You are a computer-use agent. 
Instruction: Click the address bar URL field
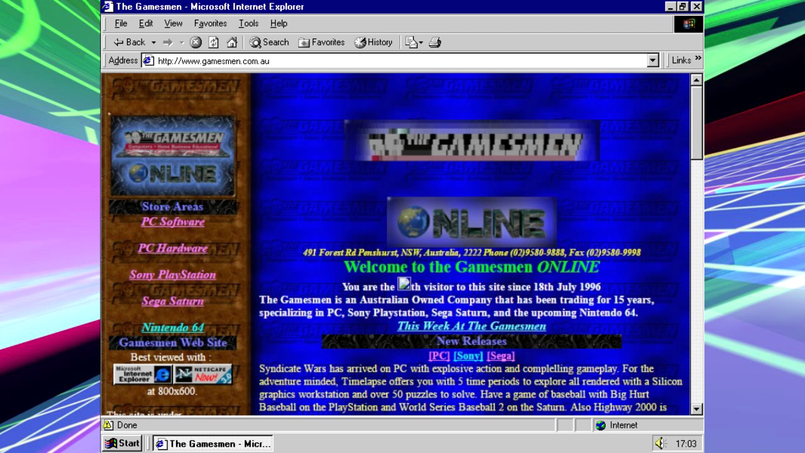[x=394, y=61]
